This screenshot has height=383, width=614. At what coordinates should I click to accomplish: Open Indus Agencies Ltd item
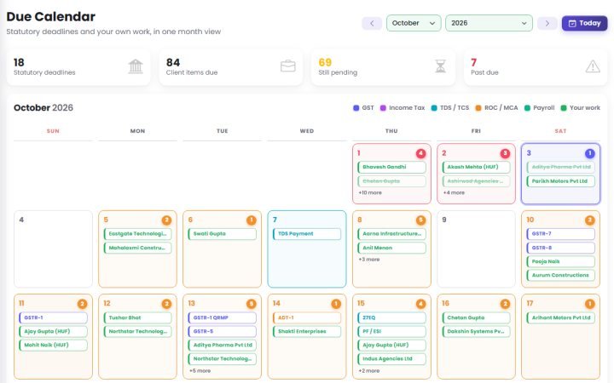tap(391, 359)
